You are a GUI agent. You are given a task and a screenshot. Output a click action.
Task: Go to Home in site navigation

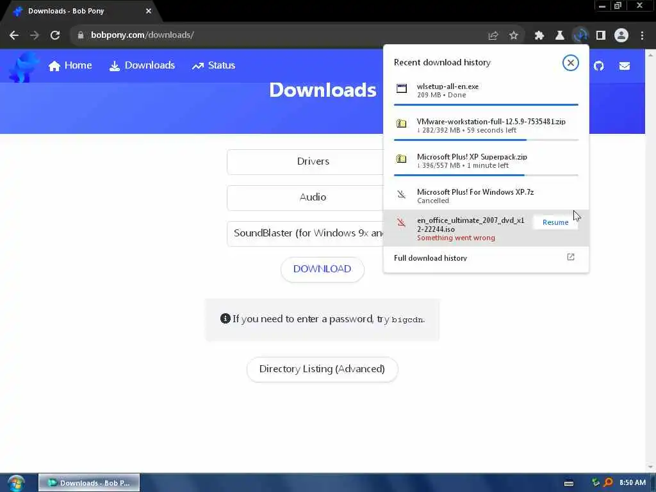point(70,65)
